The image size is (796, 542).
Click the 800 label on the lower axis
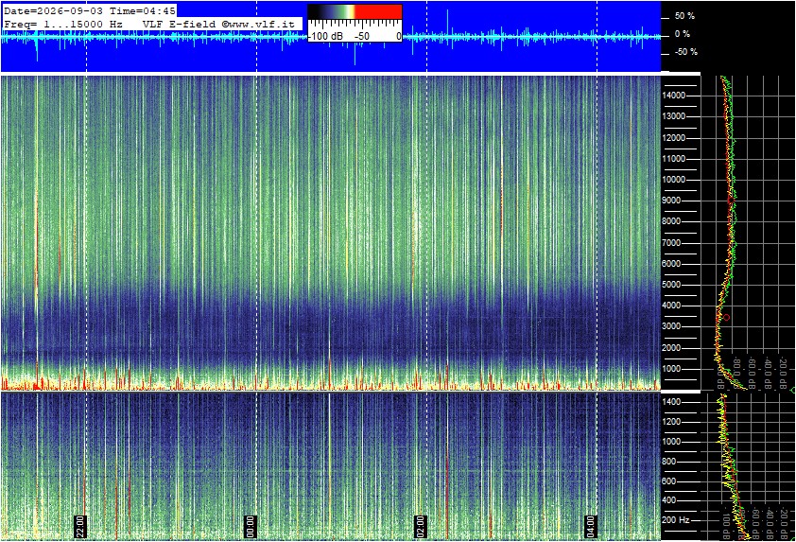(669, 462)
